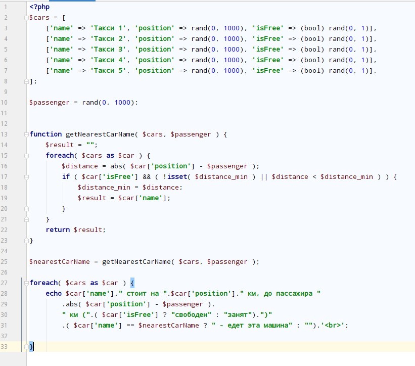Click line number 32 in the gutter
415x366 pixels.
[x=4, y=336]
